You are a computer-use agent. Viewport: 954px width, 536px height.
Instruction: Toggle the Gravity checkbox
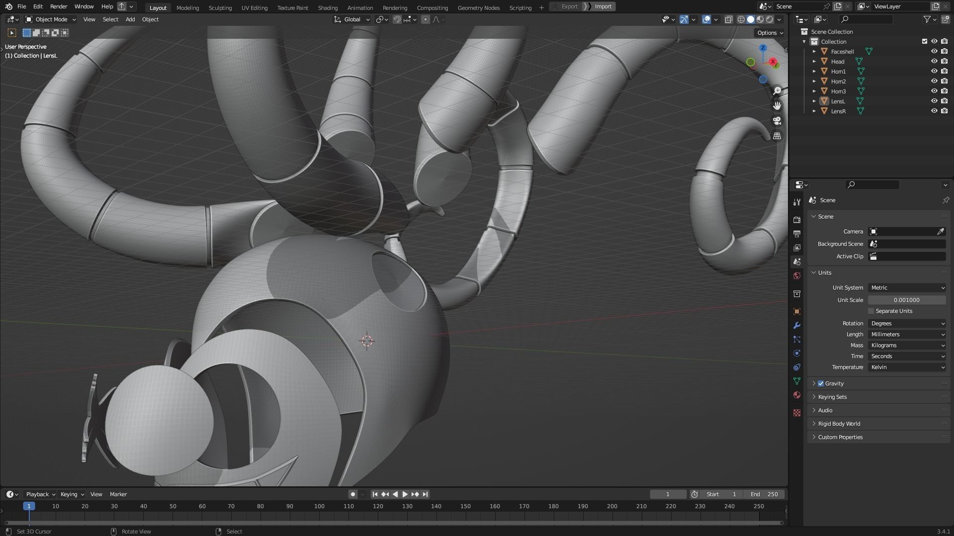pyautogui.click(x=821, y=383)
